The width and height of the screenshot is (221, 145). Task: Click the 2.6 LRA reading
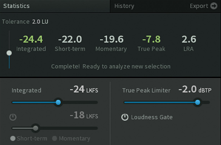(189, 39)
